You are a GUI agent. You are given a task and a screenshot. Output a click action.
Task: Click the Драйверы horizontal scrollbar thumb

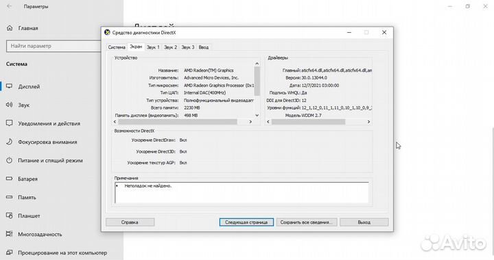309,122
